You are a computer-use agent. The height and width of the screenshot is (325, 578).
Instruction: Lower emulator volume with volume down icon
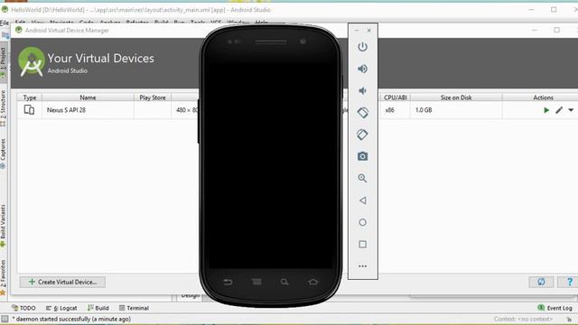[362, 90]
